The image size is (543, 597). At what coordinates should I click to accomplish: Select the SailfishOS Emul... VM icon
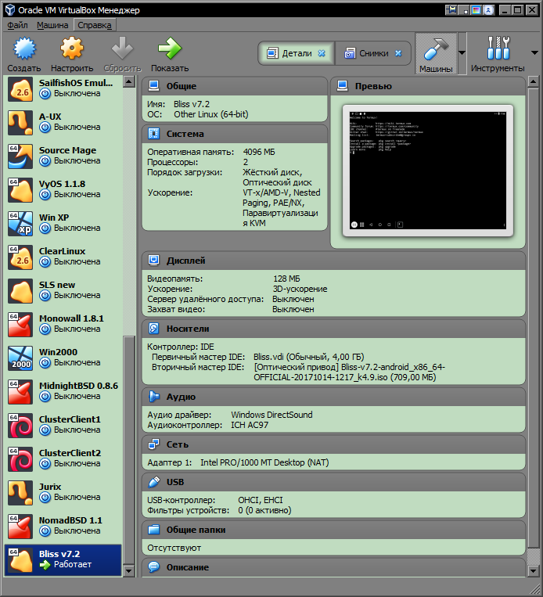click(20, 89)
